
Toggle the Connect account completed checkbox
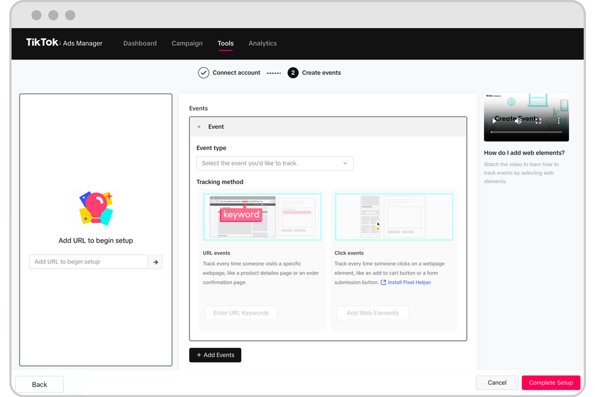[x=203, y=73]
